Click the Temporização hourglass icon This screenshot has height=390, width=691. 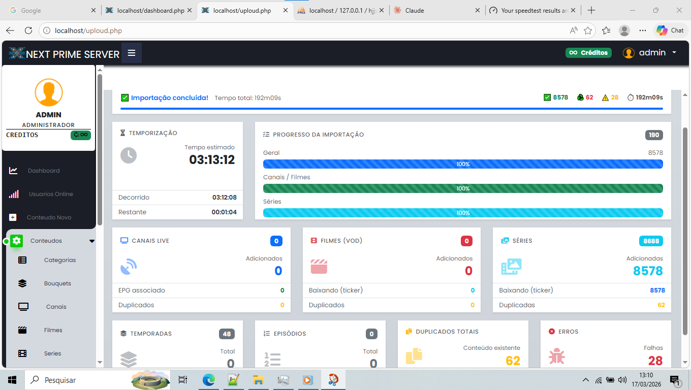click(x=122, y=133)
